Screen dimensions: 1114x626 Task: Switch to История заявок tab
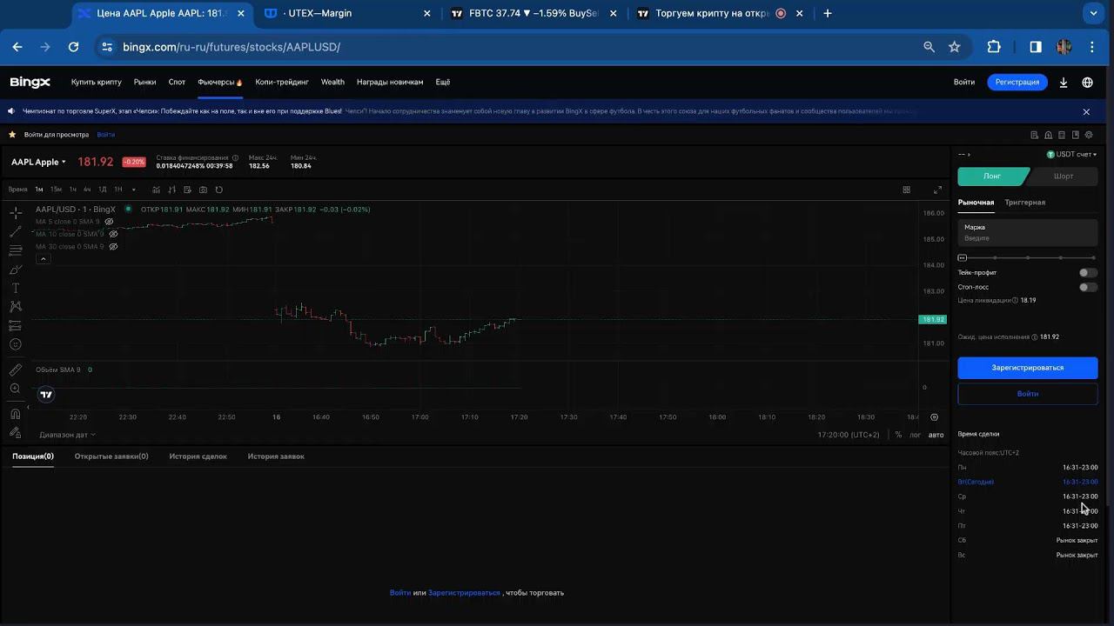pyautogui.click(x=276, y=456)
